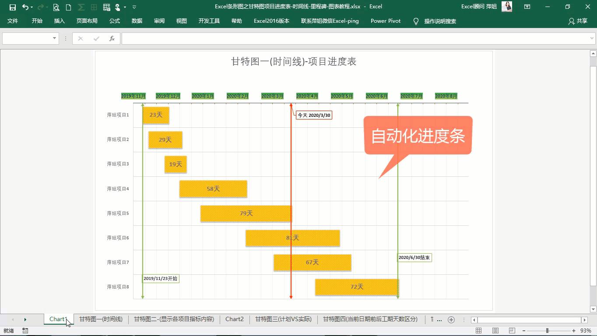The width and height of the screenshot is (597, 336).
Task: Open the 甘特图二-(显示各项目指标内容) sheet tab
Action: click(174, 319)
